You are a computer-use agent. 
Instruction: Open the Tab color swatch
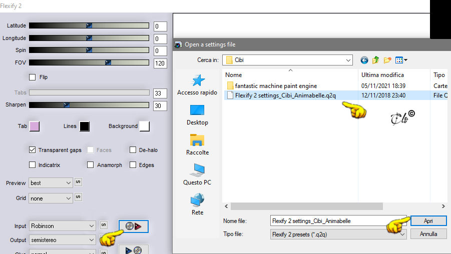click(x=35, y=126)
